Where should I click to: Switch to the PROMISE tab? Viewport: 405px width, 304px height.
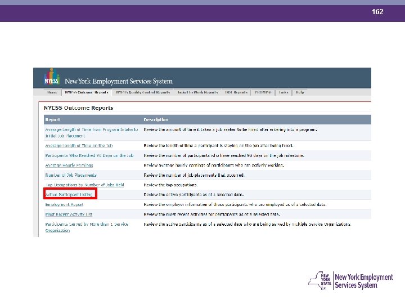click(x=263, y=92)
